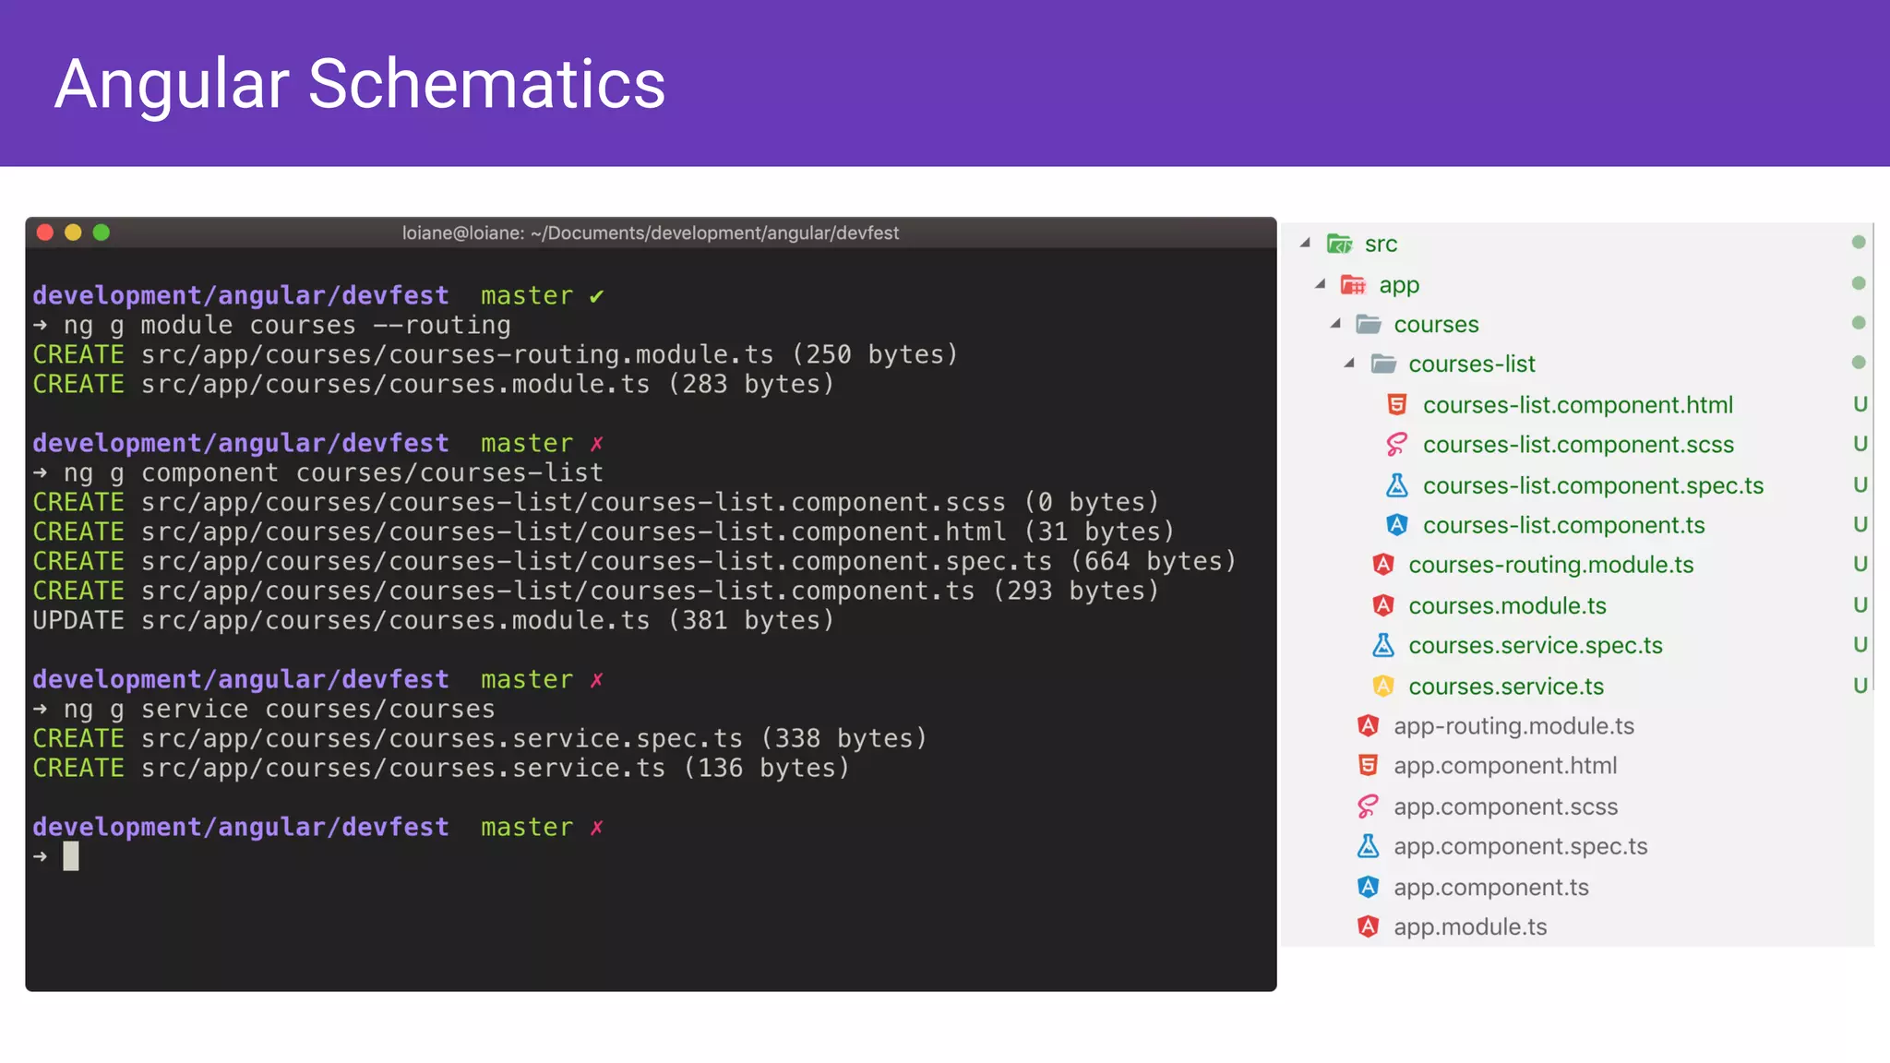Click CREATE courses-routing.module.ts (250 bytes) line
Image resolution: width=1890 pixels, height=1063 pixels.
click(496, 355)
